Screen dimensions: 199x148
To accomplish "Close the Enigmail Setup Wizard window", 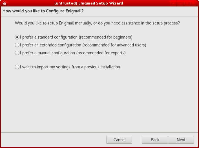I will (194, 3).
